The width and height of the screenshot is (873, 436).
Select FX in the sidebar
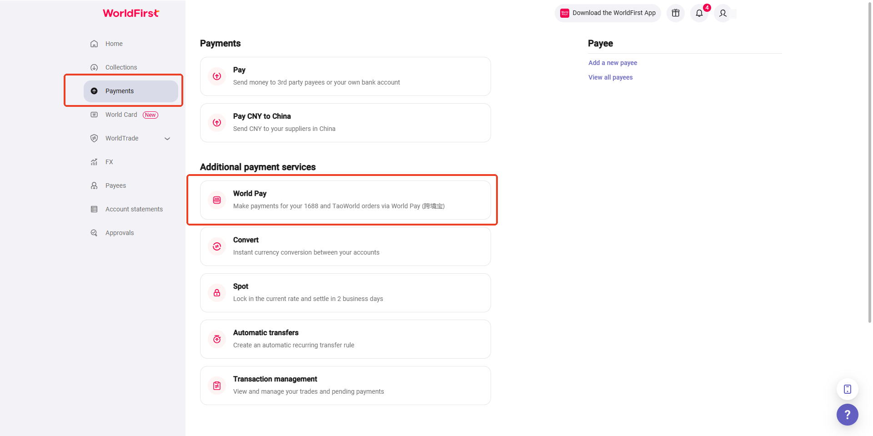tap(109, 162)
